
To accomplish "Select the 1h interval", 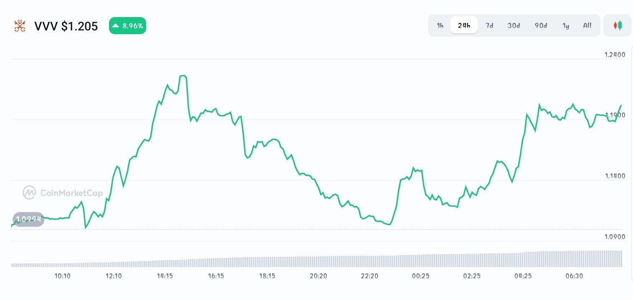I will coord(440,25).
